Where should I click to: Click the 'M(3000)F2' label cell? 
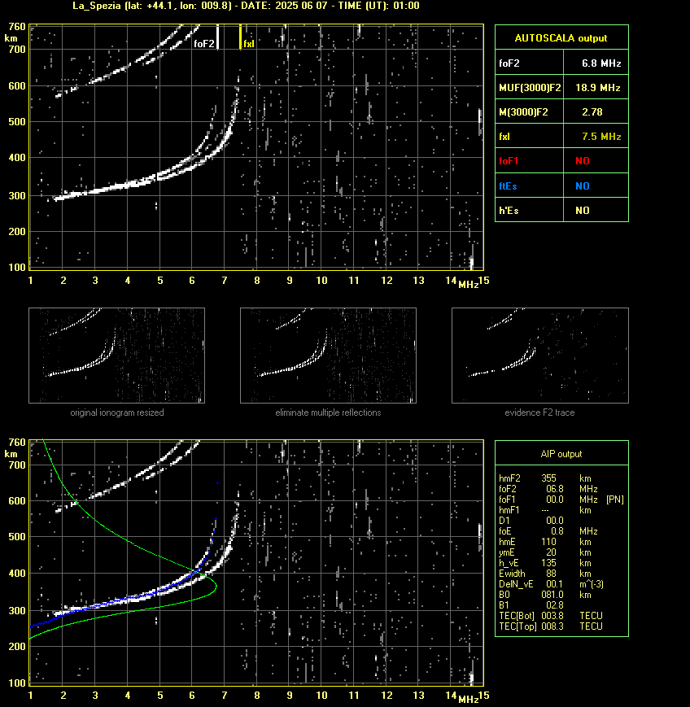pyautogui.click(x=530, y=111)
